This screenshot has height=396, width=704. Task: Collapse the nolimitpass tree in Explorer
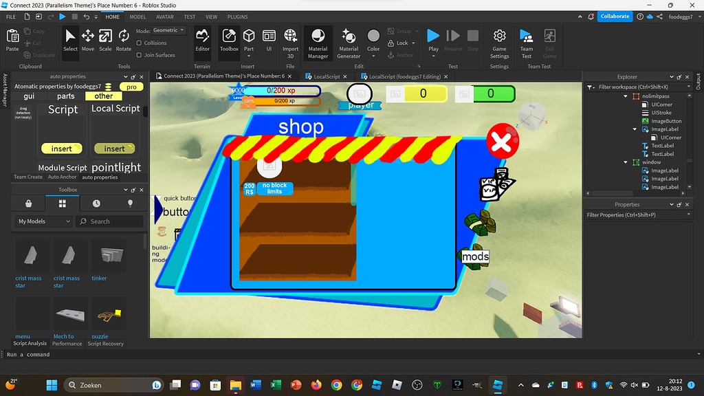626,96
